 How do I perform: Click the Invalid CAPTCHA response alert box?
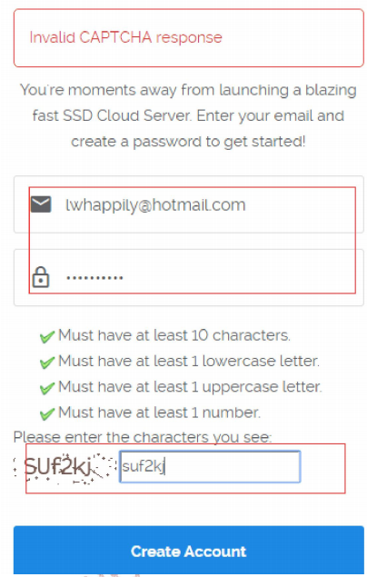189,38
